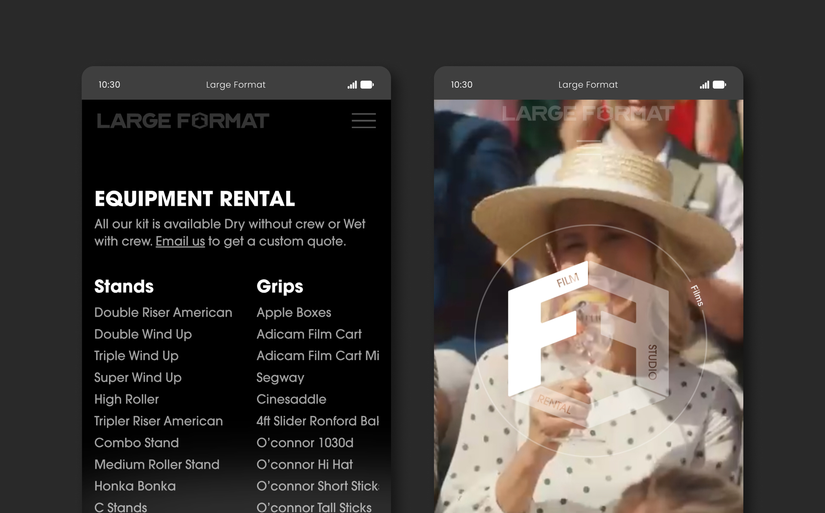Select the RENTAL label on the cube
The width and height of the screenshot is (825, 513).
554,404
